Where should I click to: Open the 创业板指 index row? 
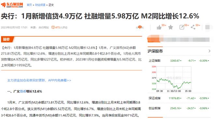click(x=179, y=108)
